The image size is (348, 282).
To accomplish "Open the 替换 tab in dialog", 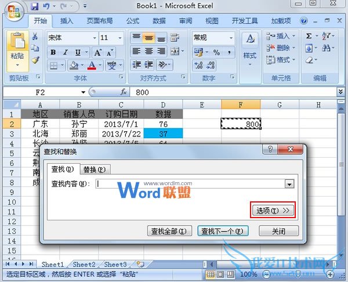I will 95,170.
